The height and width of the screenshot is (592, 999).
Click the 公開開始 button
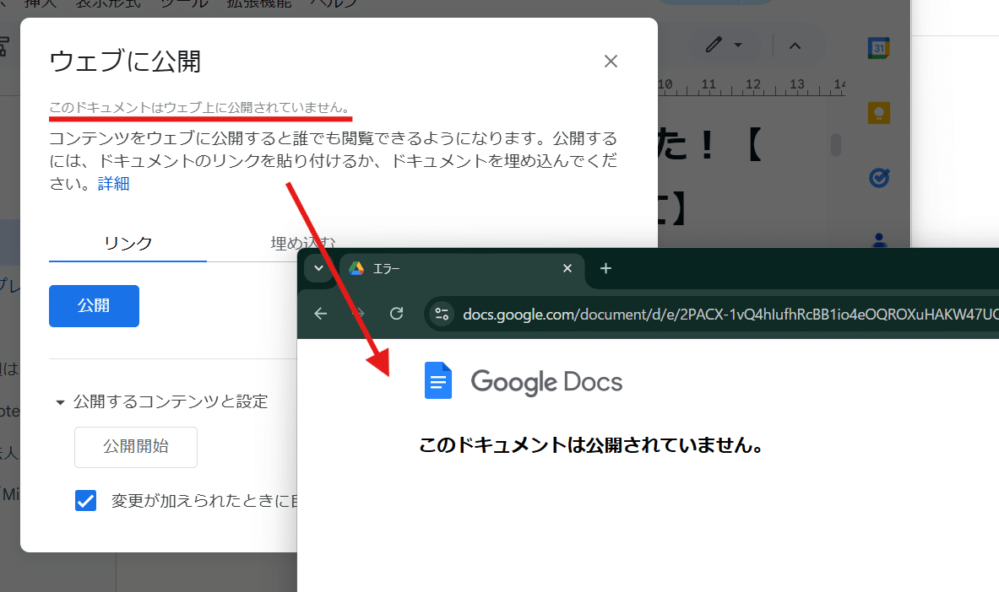tap(136, 447)
